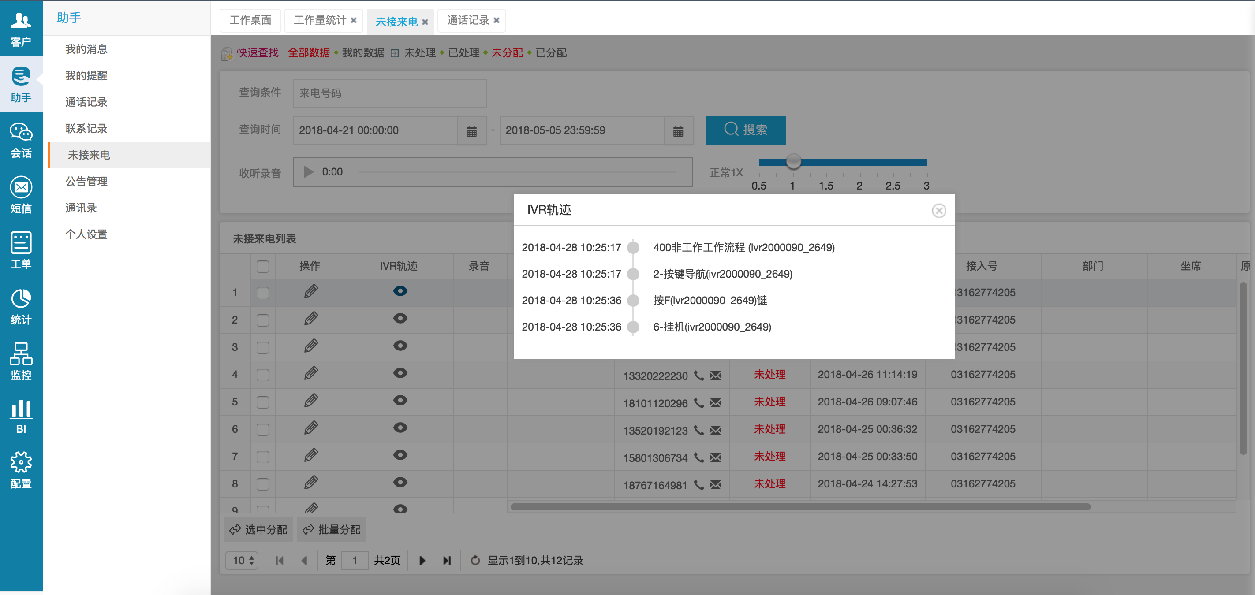Open 个人设置 menu item
This screenshot has width=1255, height=595.
point(86,234)
